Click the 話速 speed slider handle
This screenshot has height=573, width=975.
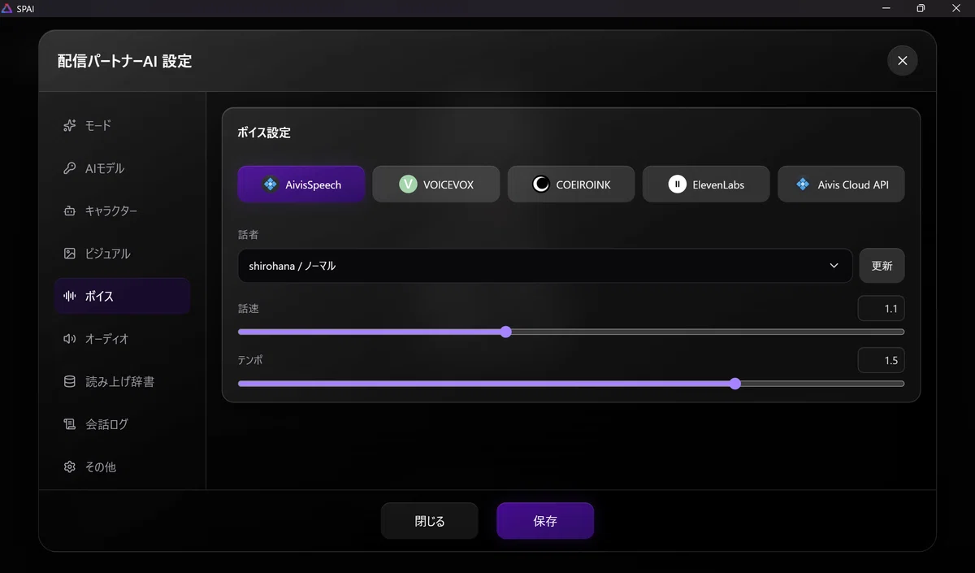(x=506, y=332)
